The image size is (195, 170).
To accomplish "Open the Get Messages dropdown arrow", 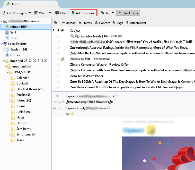I will coord(30,13).
